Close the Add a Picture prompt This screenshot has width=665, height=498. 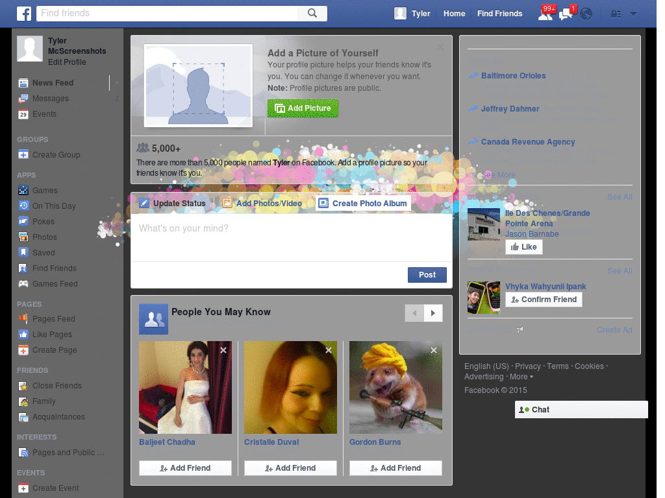point(440,47)
